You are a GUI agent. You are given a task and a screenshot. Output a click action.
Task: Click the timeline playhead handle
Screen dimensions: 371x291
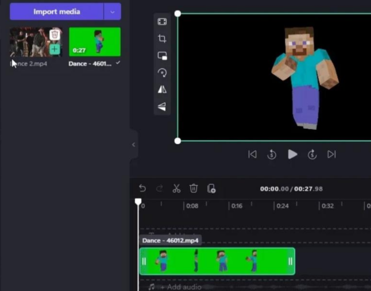click(138, 202)
